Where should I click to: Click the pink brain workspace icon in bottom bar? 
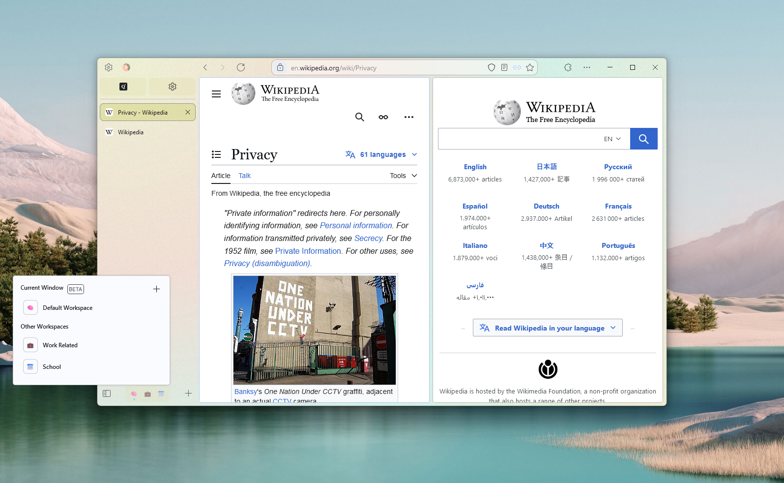coord(134,394)
